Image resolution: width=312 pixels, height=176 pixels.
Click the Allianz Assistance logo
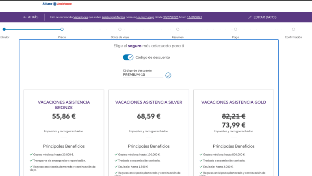57,4
